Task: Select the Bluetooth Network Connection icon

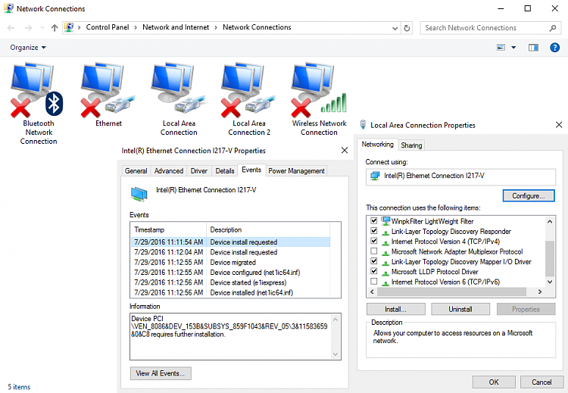Action: [38, 95]
